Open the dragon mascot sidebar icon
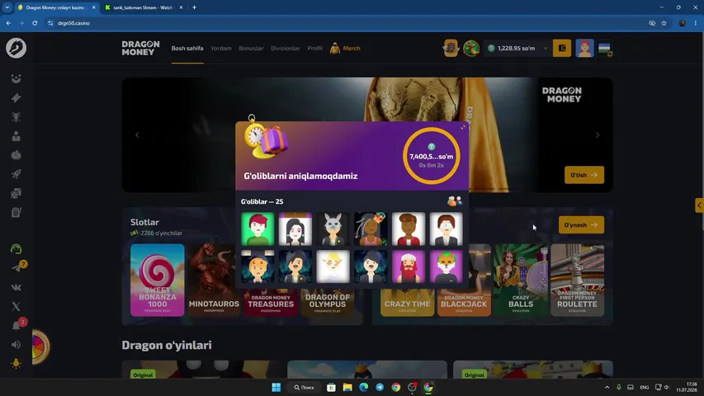Viewport: 704px width, 396px height. [17, 117]
